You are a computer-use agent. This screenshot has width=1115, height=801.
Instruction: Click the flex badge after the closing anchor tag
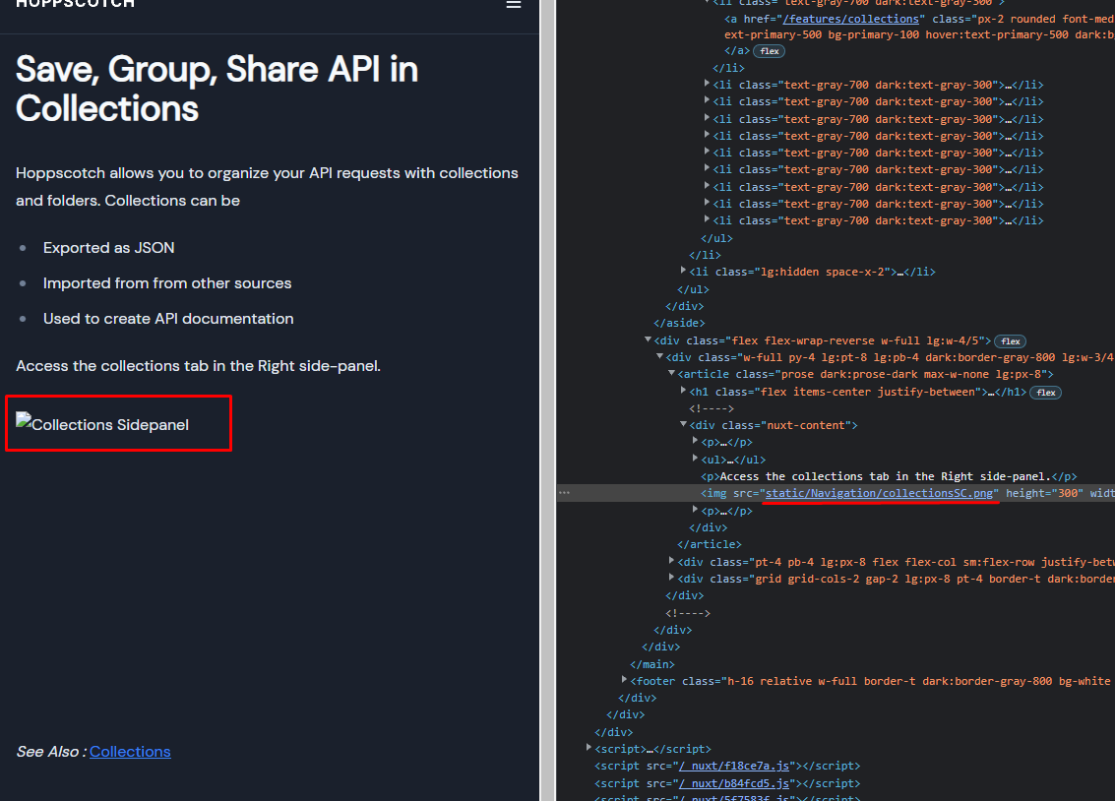coord(770,51)
